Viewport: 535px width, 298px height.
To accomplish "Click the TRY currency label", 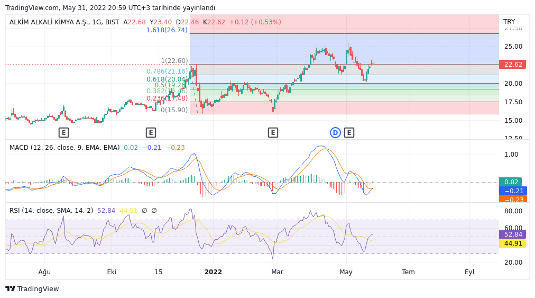I will 509,22.
